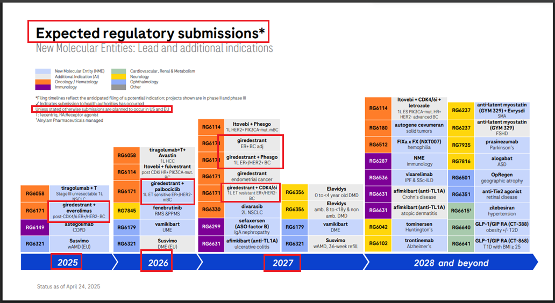Screen dimensions: 555x303
Task: Select the "prasinezumab Parkinson's" cell
Action: coord(502,145)
